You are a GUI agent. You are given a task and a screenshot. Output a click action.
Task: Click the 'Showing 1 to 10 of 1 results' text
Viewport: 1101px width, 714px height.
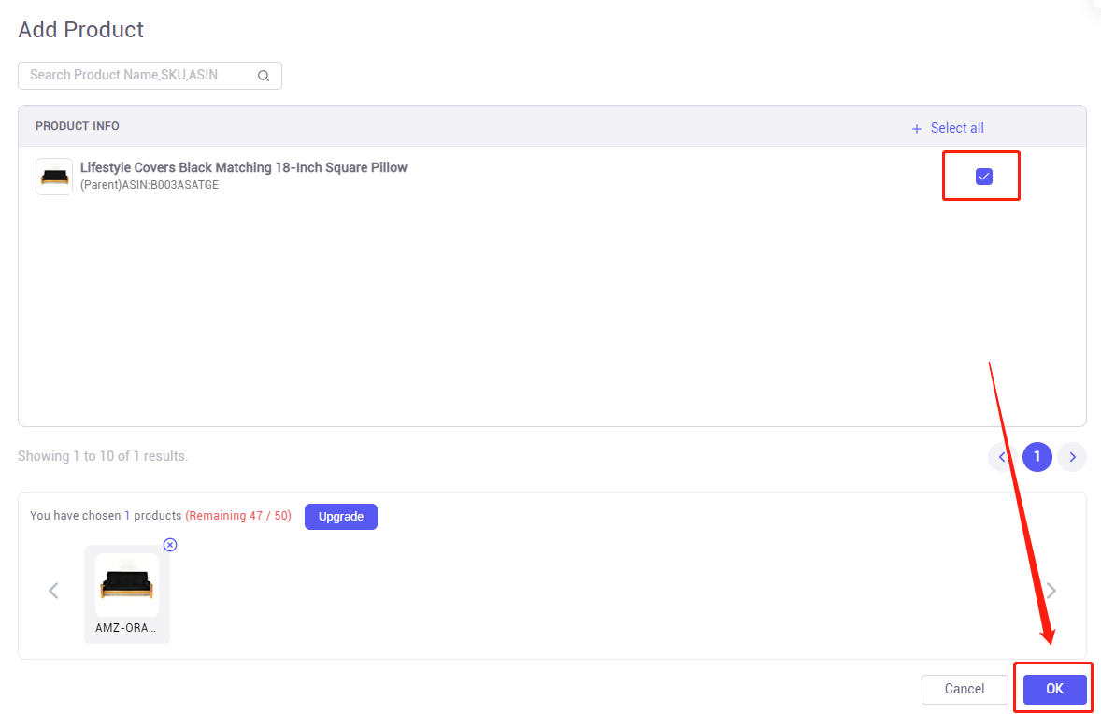(x=103, y=456)
